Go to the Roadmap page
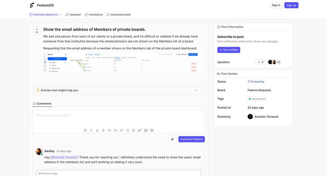This screenshot has width=327, height=176. tap(73, 15)
